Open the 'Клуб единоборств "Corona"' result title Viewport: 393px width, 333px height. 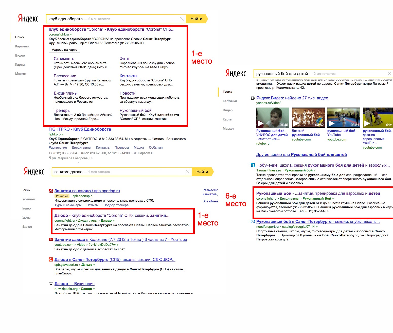pyautogui.click(x=112, y=29)
